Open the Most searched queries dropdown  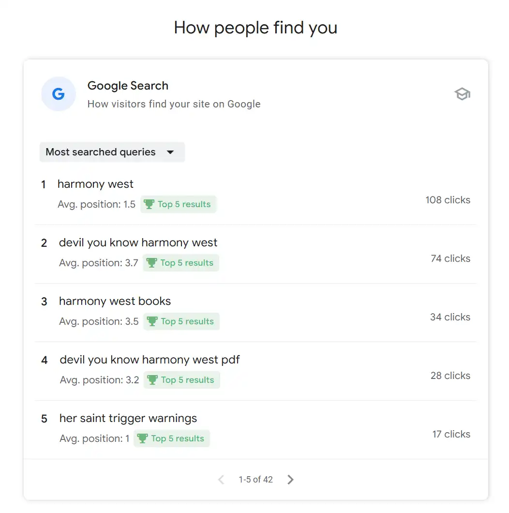[112, 152]
